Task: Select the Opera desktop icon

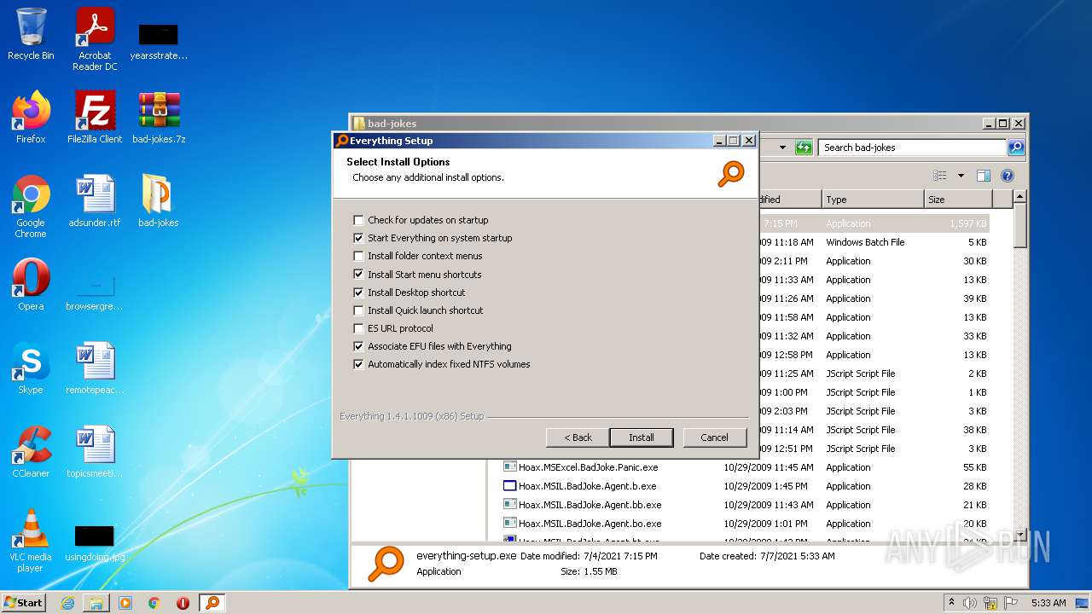Action: click(31, 285)
